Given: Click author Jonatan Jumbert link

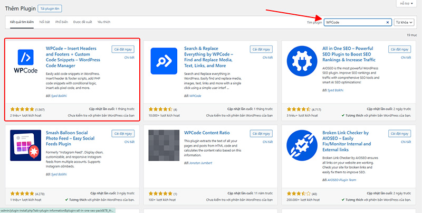Looking at the screenshot, I should click(201, 163).
